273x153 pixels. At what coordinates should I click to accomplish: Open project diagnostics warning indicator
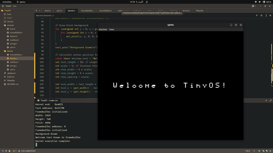[15, 151]
